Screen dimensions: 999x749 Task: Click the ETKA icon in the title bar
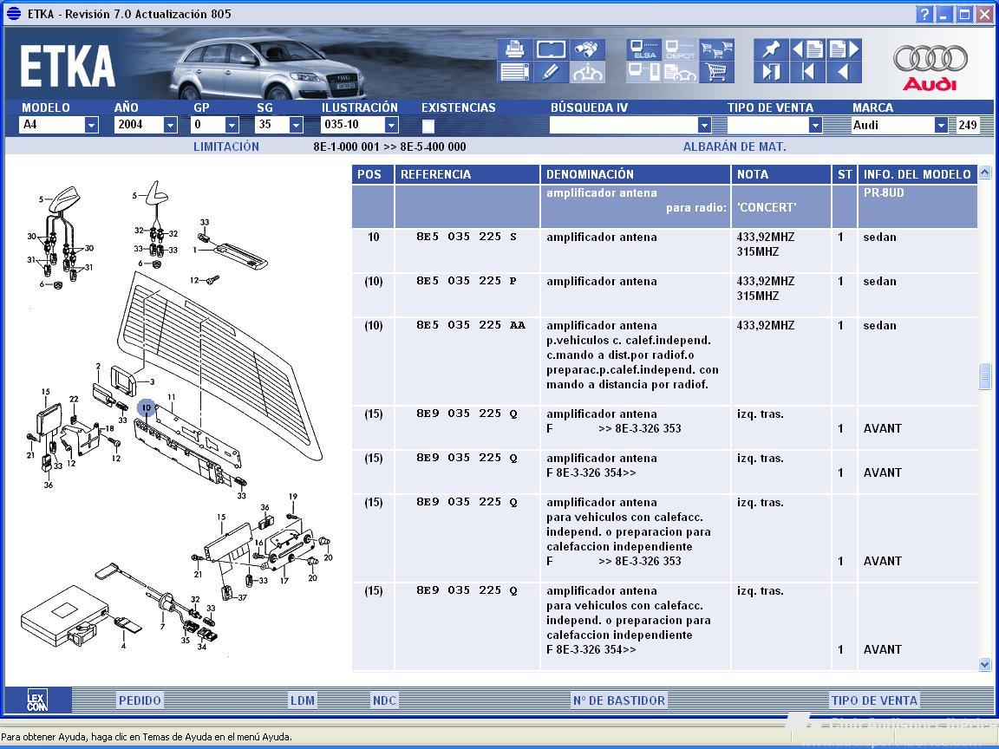(13, 13)
